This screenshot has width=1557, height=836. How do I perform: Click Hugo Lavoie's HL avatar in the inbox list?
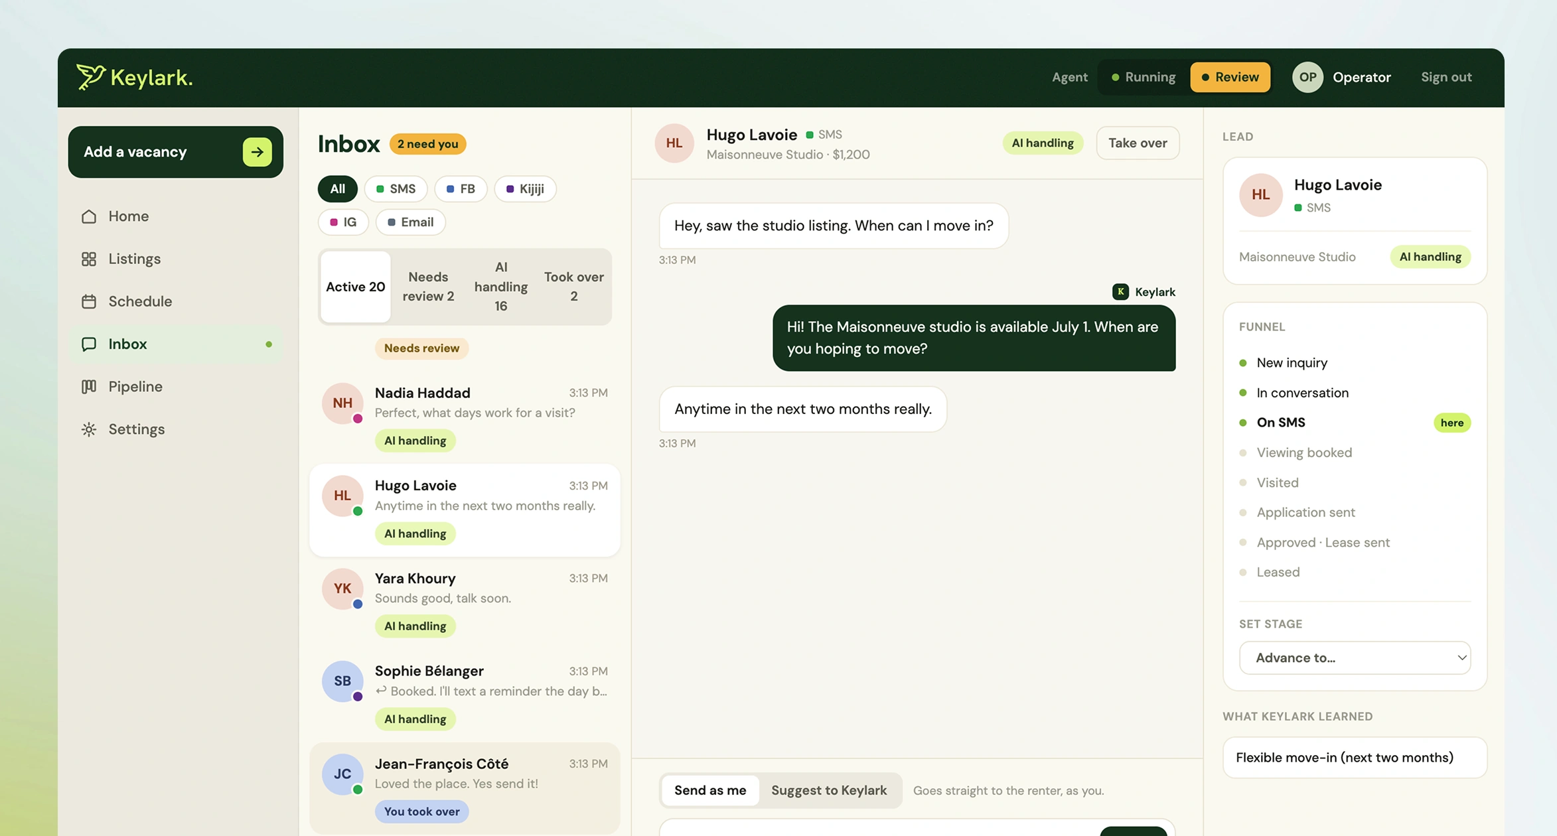click(x=342, y=496)
